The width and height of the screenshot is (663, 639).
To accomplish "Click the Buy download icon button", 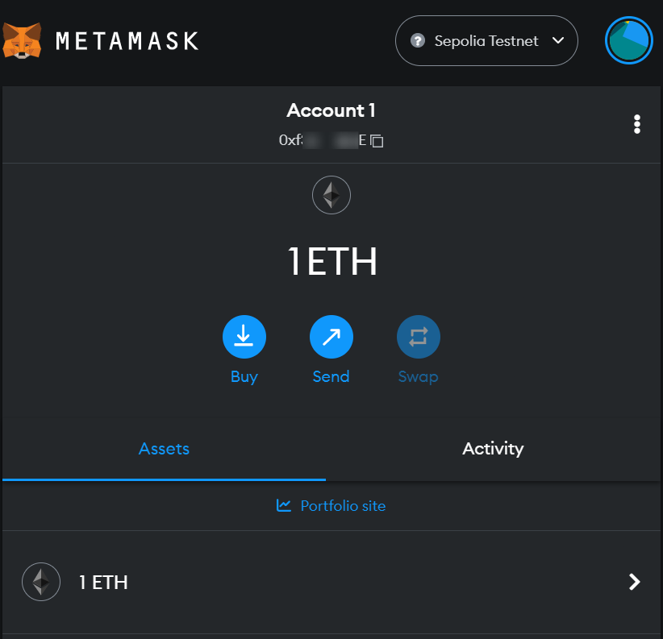I will (x=244, y=337).
